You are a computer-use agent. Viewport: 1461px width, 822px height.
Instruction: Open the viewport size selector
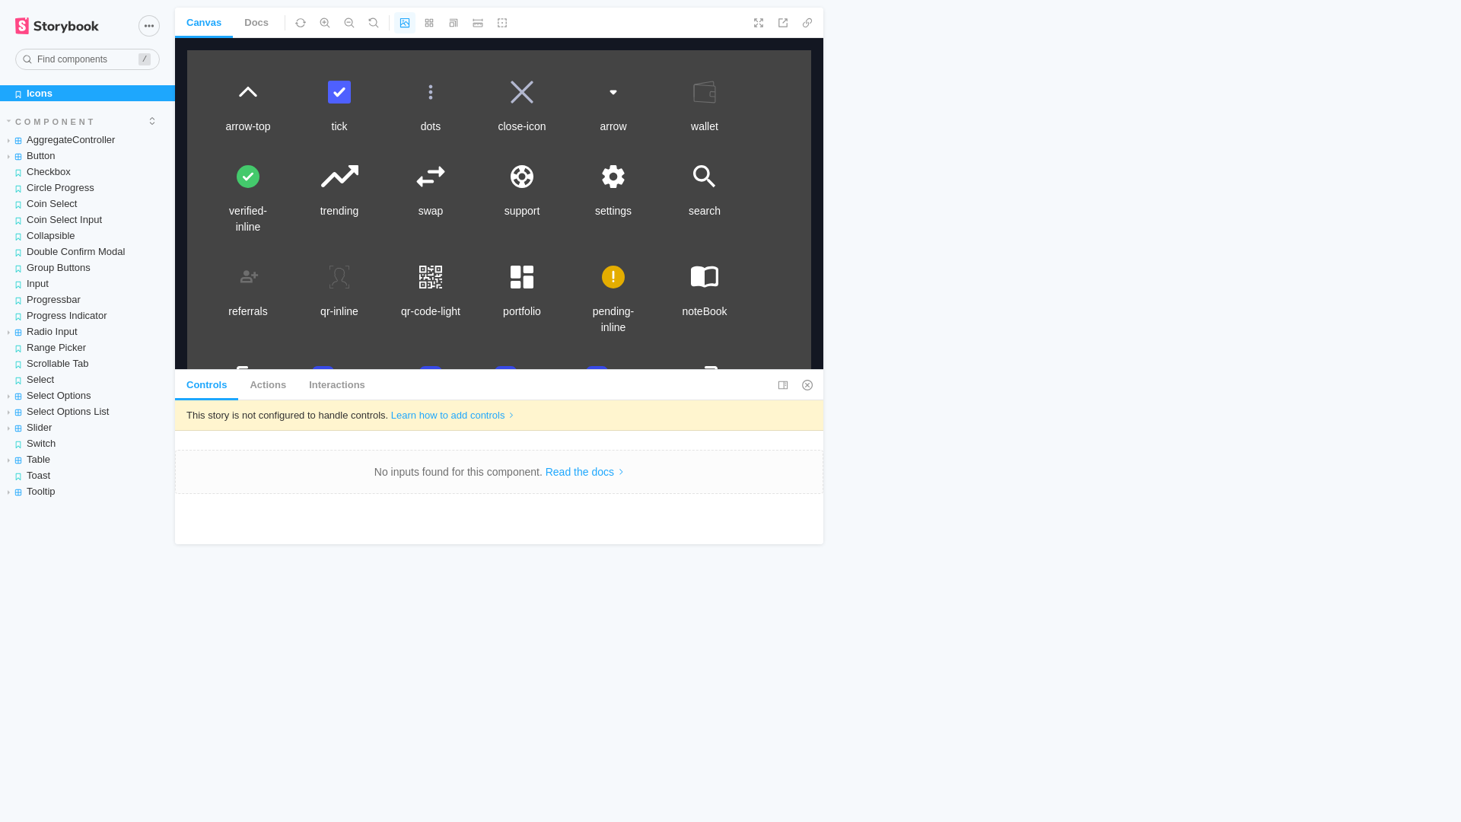454,23
